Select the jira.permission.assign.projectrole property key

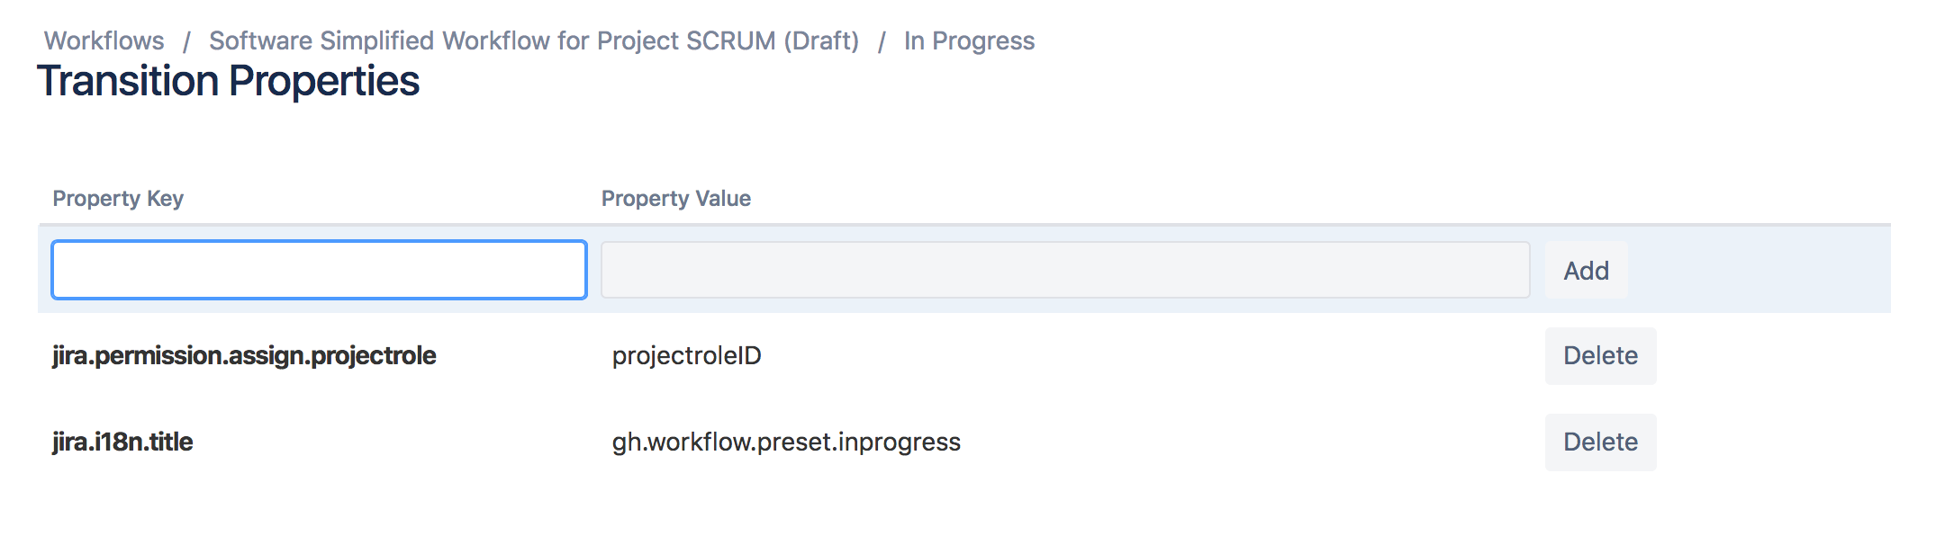[x=244, y=356]
